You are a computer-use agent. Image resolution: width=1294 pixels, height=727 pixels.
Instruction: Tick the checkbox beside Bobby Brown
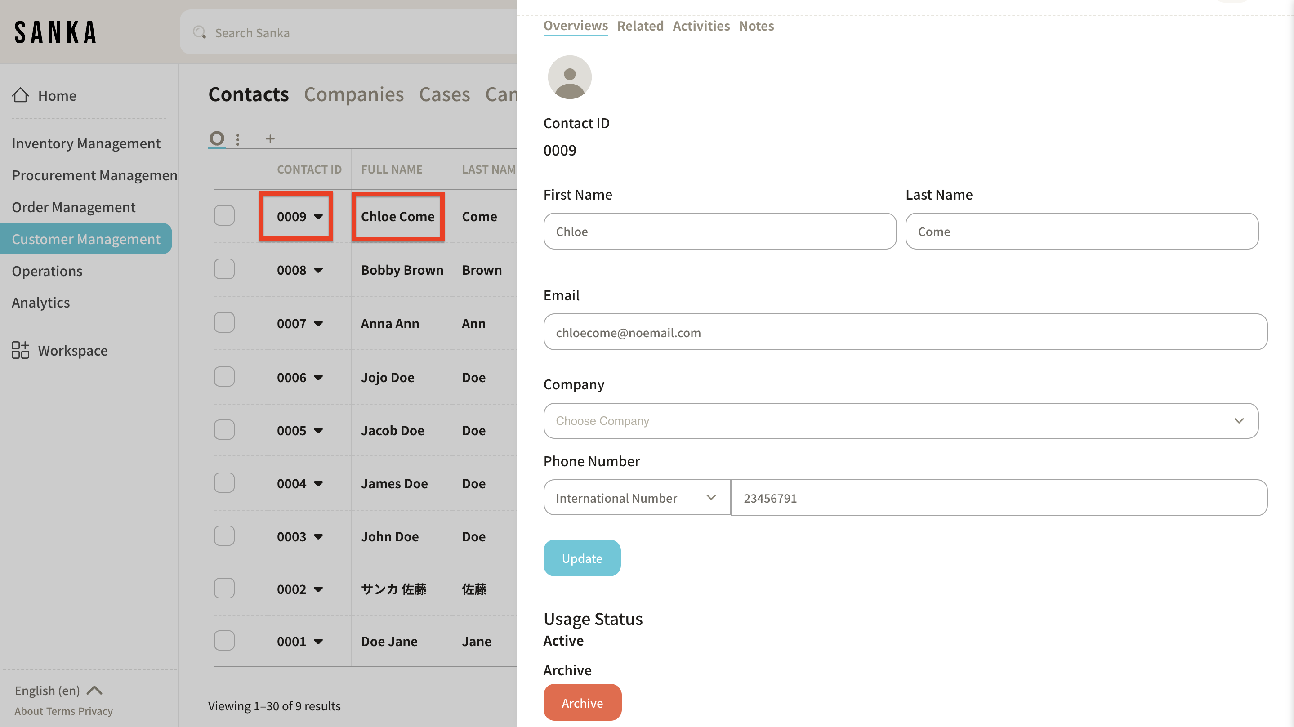click(x=224, y=269)
